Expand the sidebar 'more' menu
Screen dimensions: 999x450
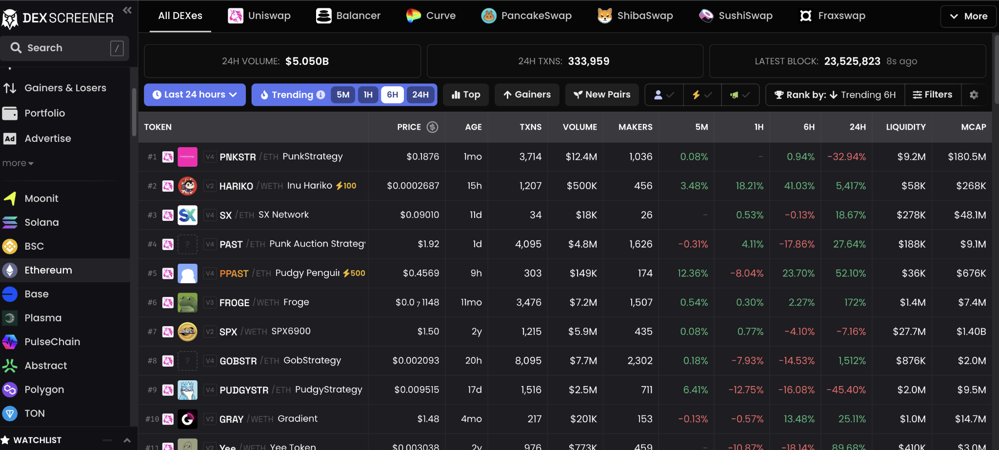tap(18, 163)
